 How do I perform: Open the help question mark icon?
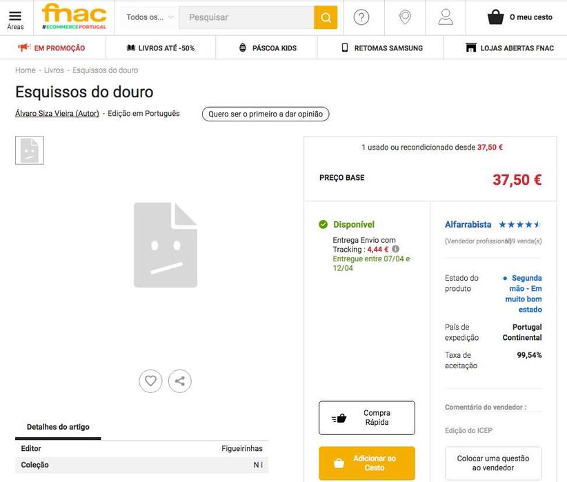tap(361, 17)
